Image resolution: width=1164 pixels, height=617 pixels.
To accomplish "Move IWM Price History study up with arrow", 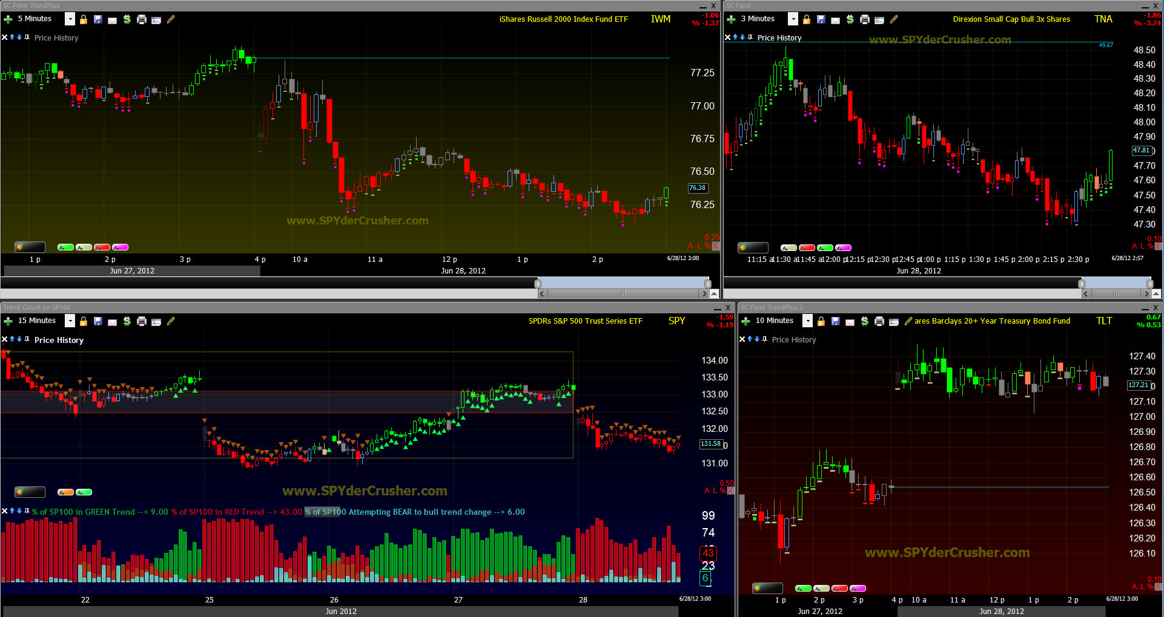I will click(12, 38).
